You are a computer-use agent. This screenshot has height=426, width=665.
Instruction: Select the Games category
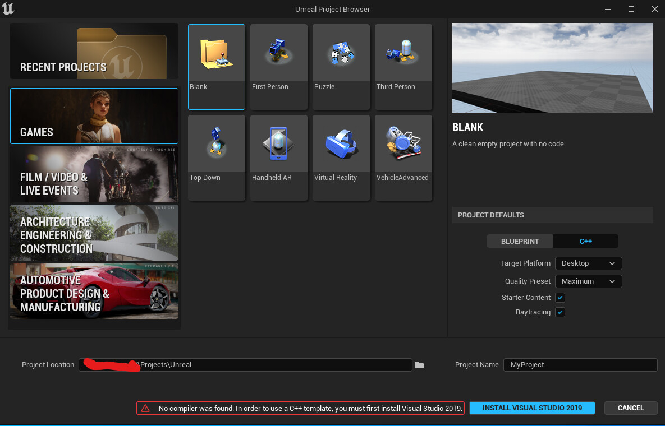pyautogui.click(x=94, y=116)
